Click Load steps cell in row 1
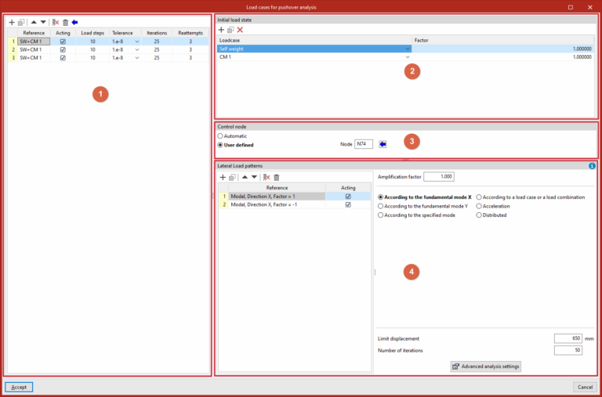The width and height of the screenshot is (602, 397). (x=92, y=42)
